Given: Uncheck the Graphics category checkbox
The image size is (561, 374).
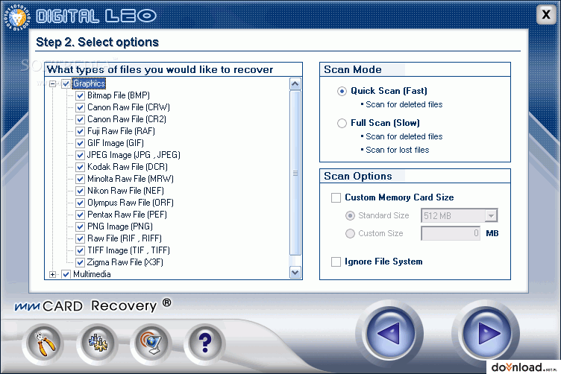Looking at the screenshot, I should pos(66,83).
